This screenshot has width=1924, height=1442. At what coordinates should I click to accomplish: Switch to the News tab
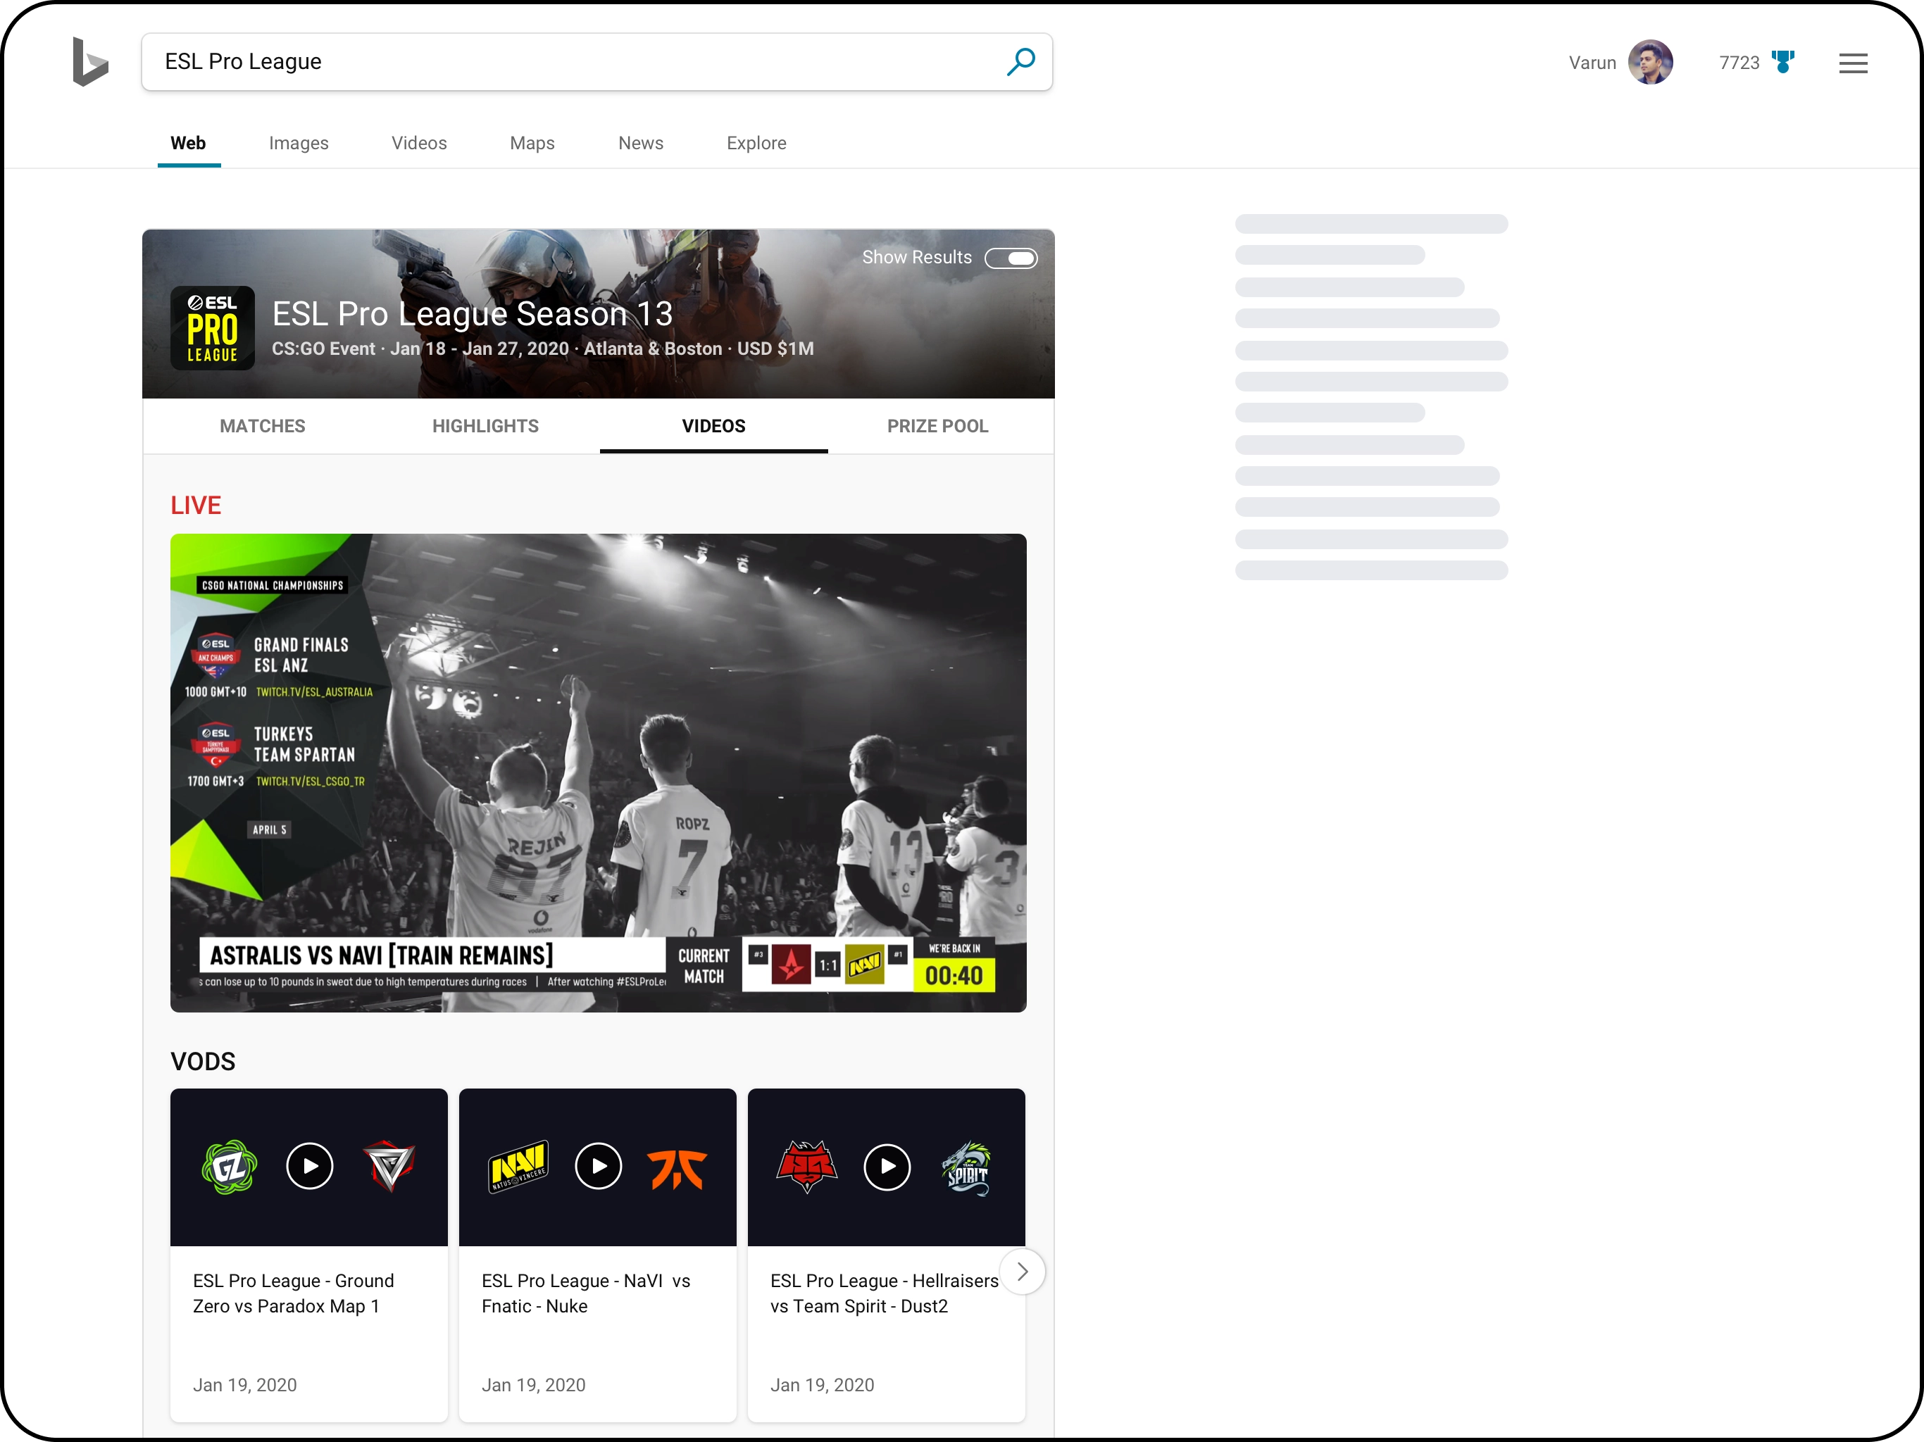[641, 143]
